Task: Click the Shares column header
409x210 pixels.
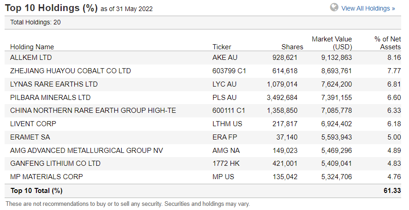Action: click(x=292, y=47)
